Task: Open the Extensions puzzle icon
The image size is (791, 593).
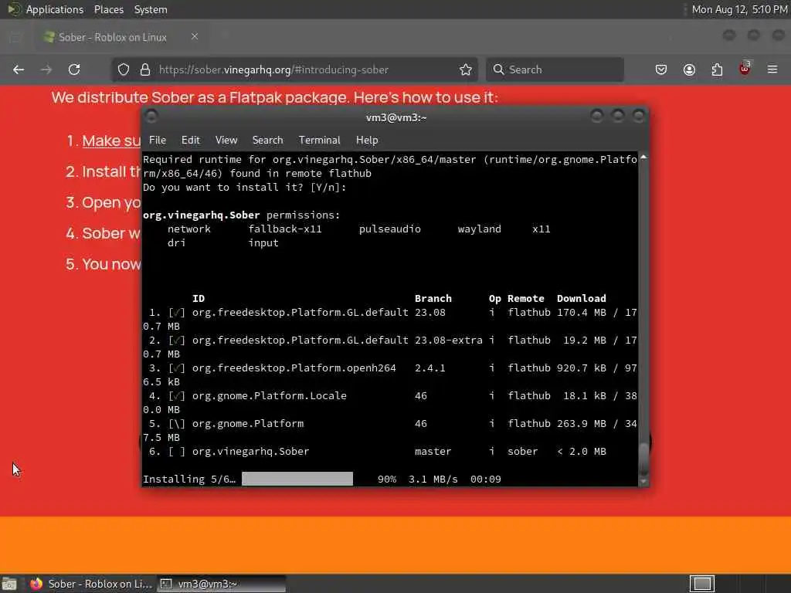Action: (x=717, y=69)
